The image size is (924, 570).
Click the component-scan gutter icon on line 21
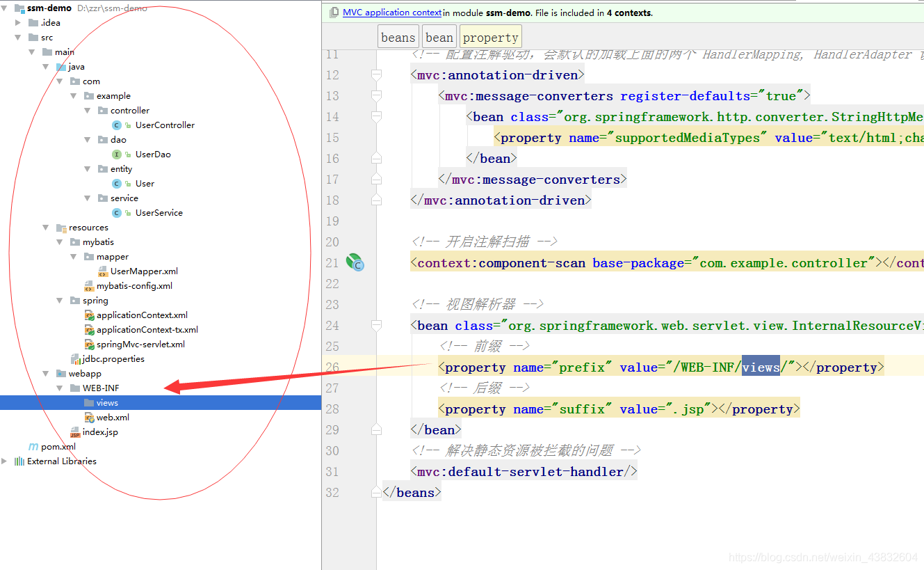tap(355, 262)
